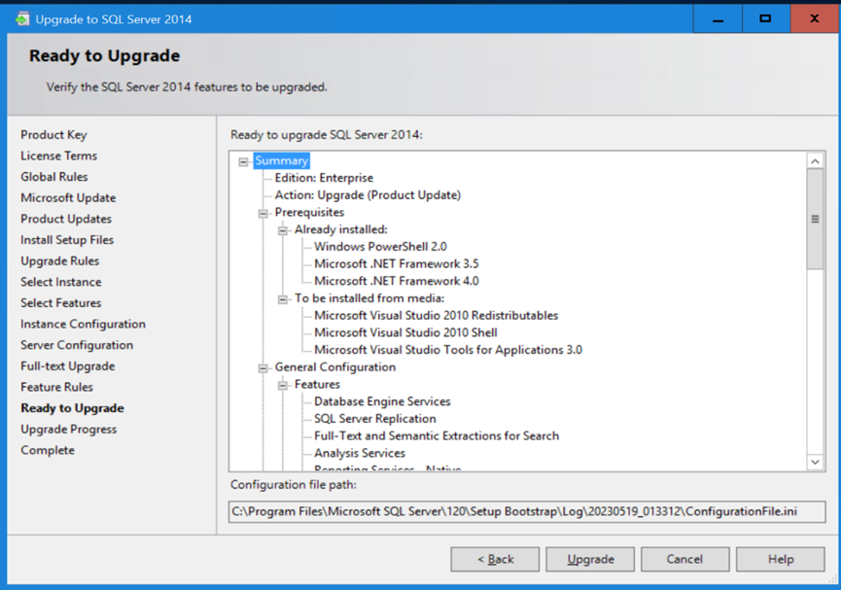
Task: Select Full-Text and Semantic Extractions for Search
Action: point(437,435)
